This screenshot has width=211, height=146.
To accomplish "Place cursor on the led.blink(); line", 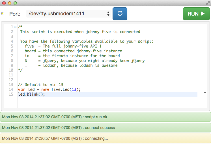I will (31, 94).
